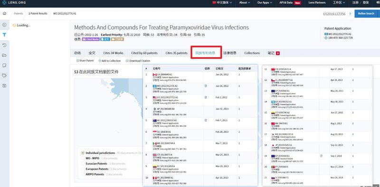Click the 公布日 column header
Viewport: 380px width, 187px height.
click(219, 69)
